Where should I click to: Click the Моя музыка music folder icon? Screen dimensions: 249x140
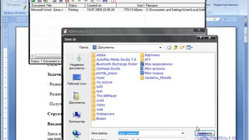coord(142,73)
